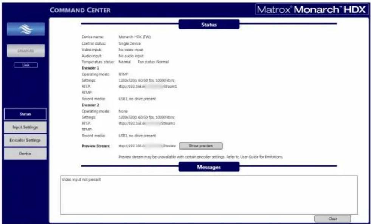Click the Temperature status label
371x224 pixels.
(x=98, y=62)
